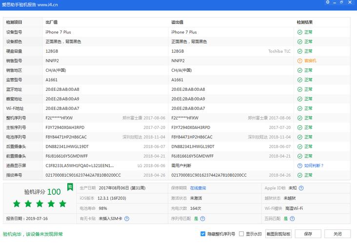Click the green check icon for 设备型号
The height and width of the screenshot is (244, 357).
[x=300, y=32]
